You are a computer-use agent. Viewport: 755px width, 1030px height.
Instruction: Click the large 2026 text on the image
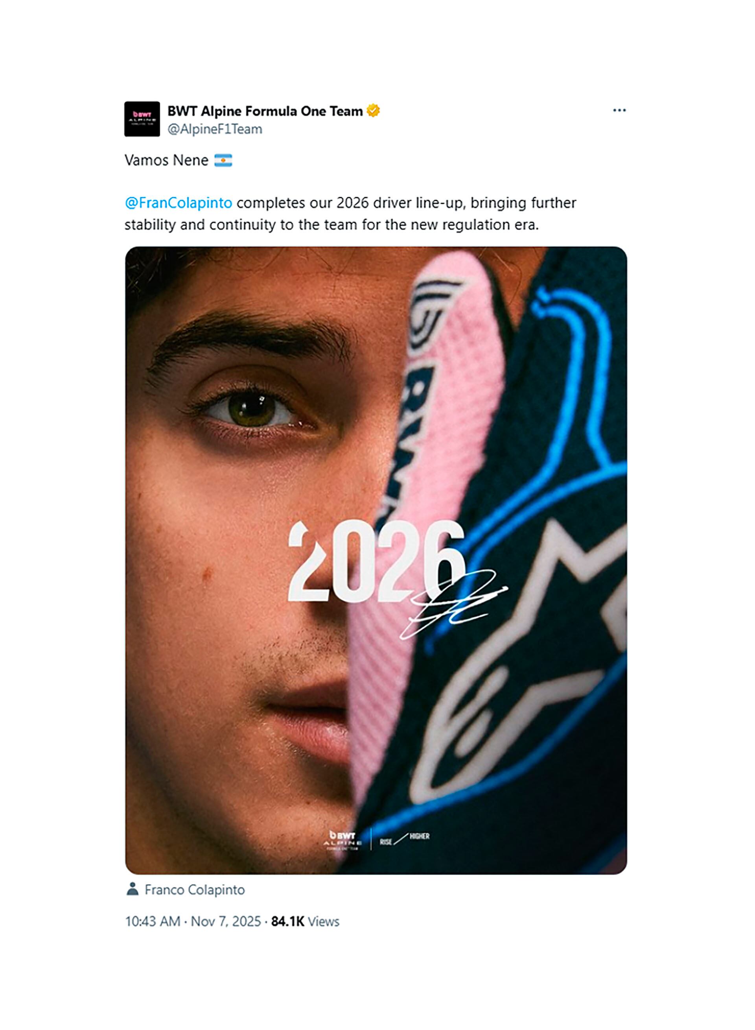tap(376, 561)
